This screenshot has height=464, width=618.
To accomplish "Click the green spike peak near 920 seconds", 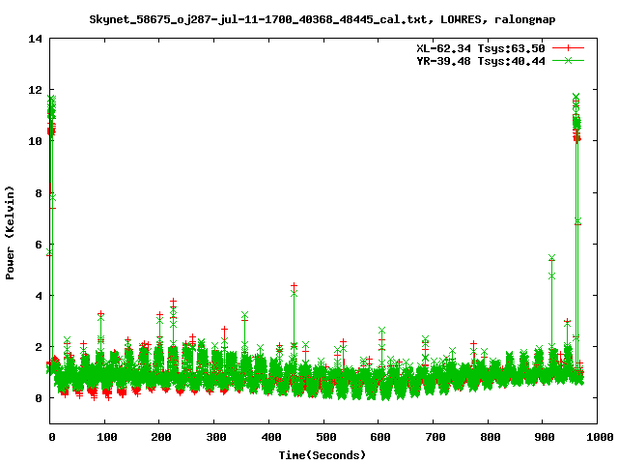I will tap(551, 258).
